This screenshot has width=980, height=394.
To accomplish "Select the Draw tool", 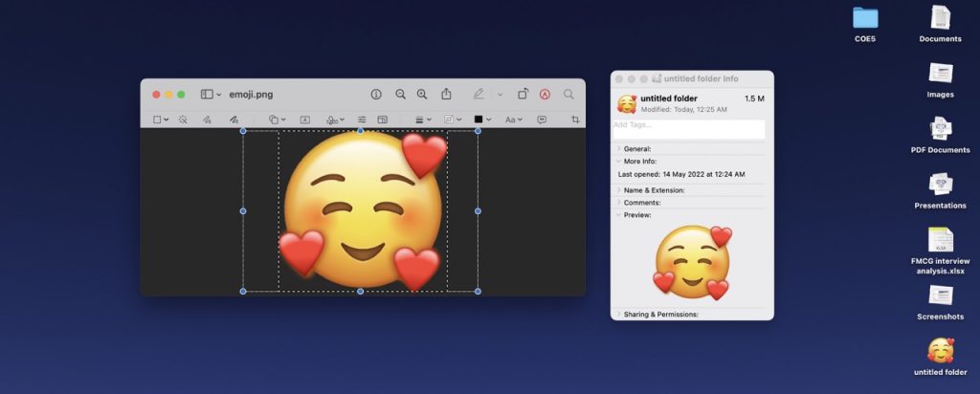I will pyautogui.click(x=234, y=120).
